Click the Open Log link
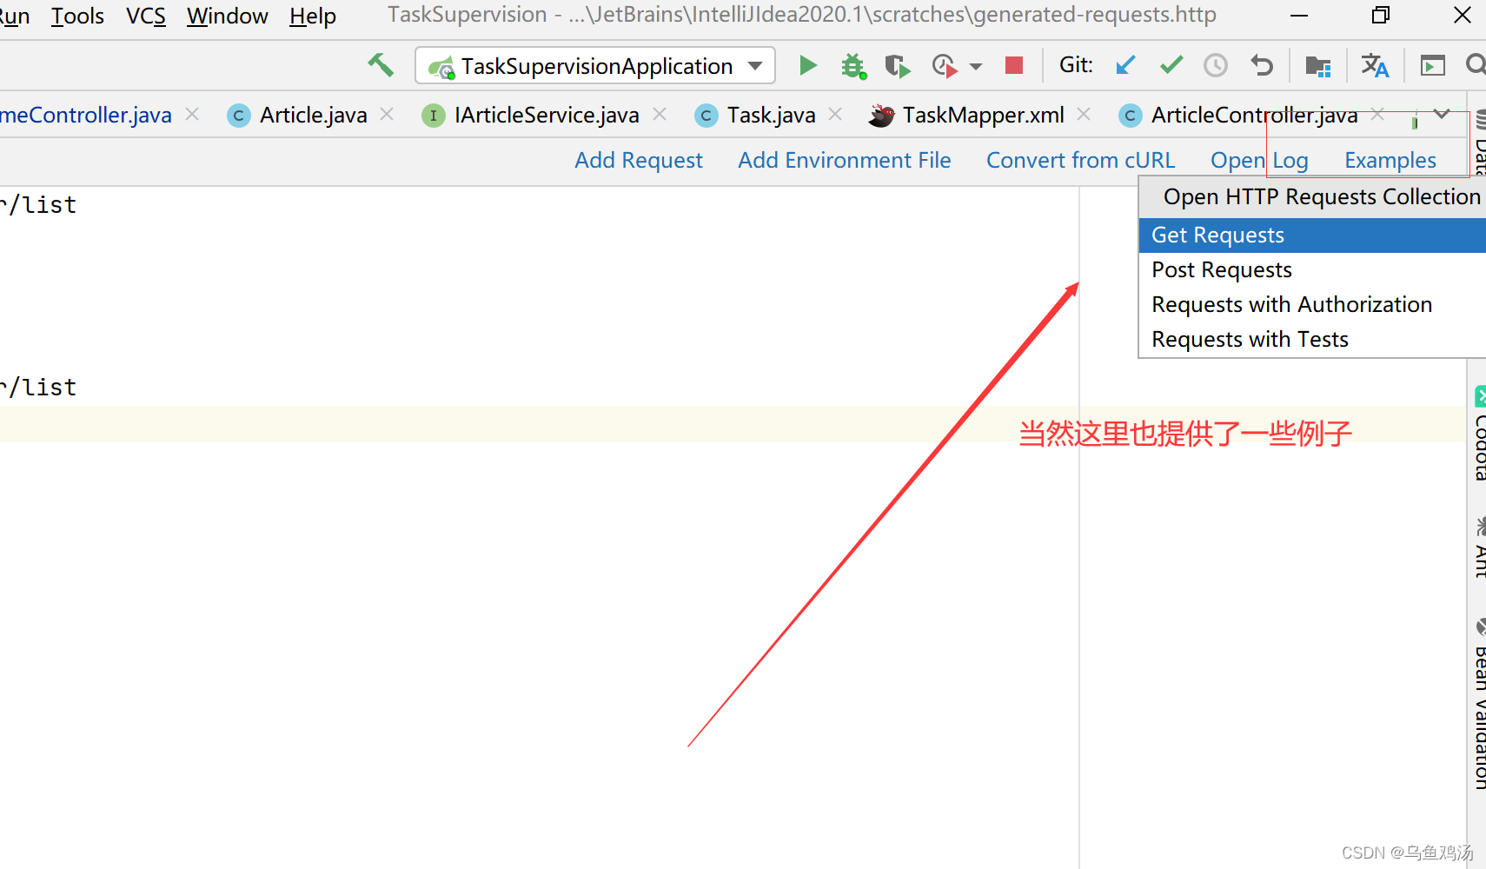This screenshot has height=869, width=1486. pos(1259,161)
